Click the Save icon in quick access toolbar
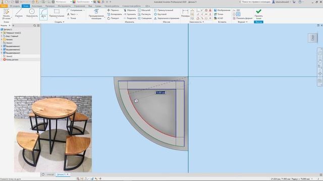This screenshot has width=323, height=181. click(17, 2)
